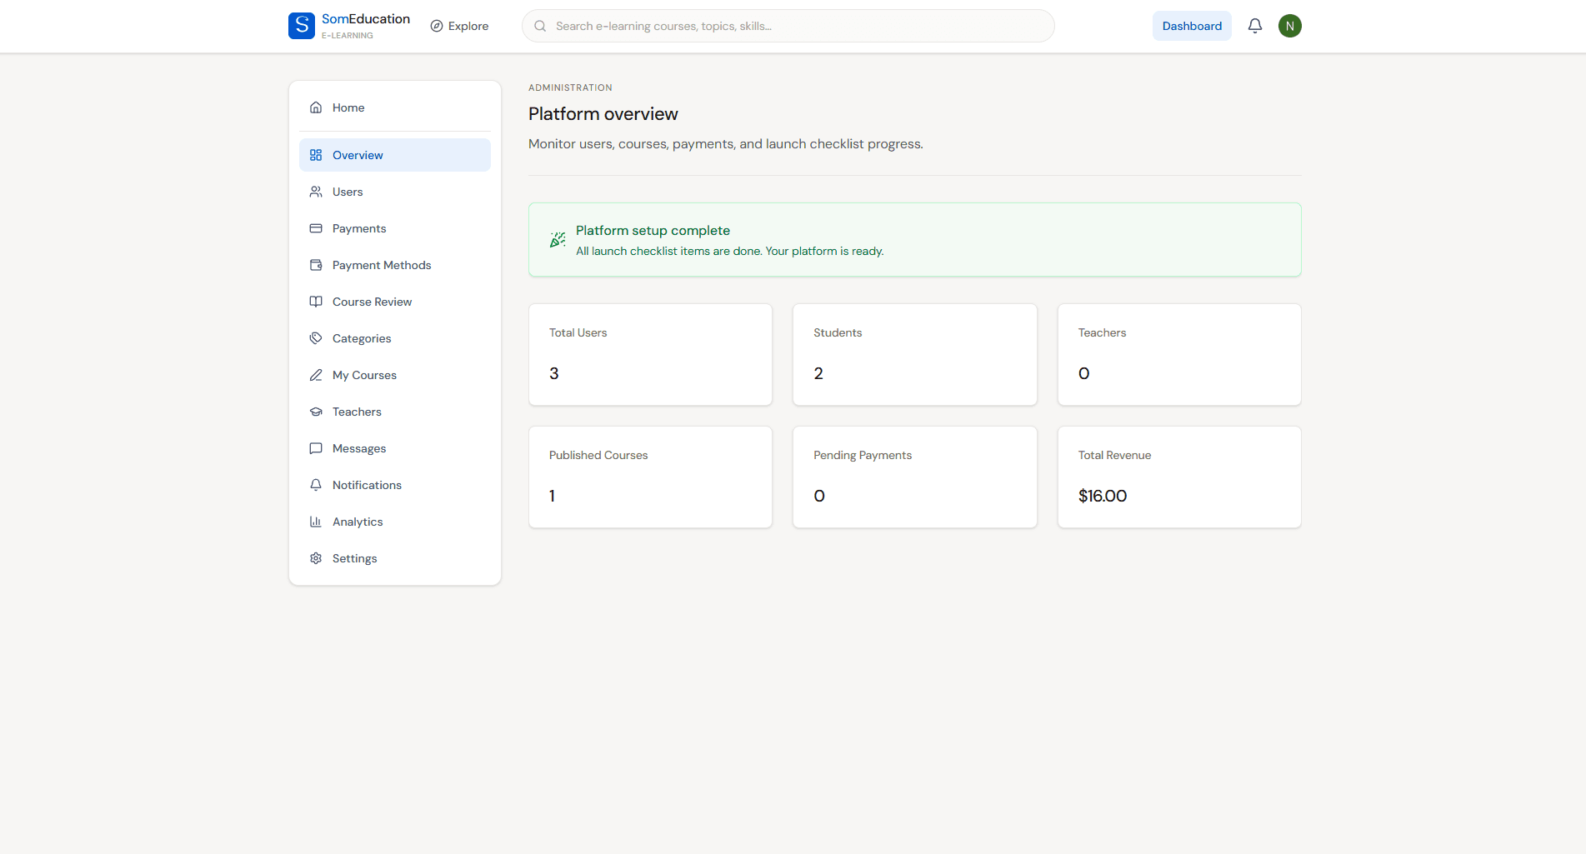Click the My Courses pencil icon
The width and height of the screenshot is (1586, 854).
coord(316,375)
